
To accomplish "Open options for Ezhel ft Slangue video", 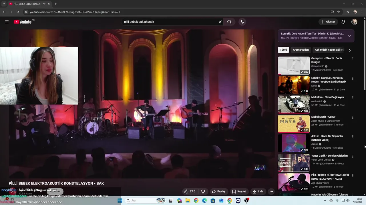I will pyautogui.click(x=353, y=78).
